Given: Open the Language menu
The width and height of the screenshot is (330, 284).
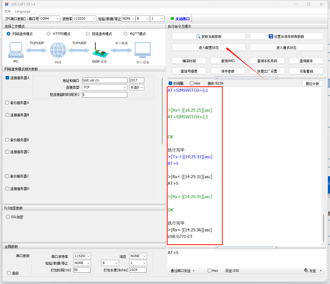Looking at the screenshot, I should tap(22, 11).
